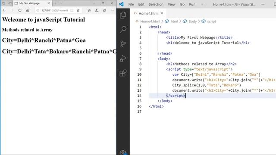
Task: Open the browser tab list chevron
Action: tap(61, 3)
